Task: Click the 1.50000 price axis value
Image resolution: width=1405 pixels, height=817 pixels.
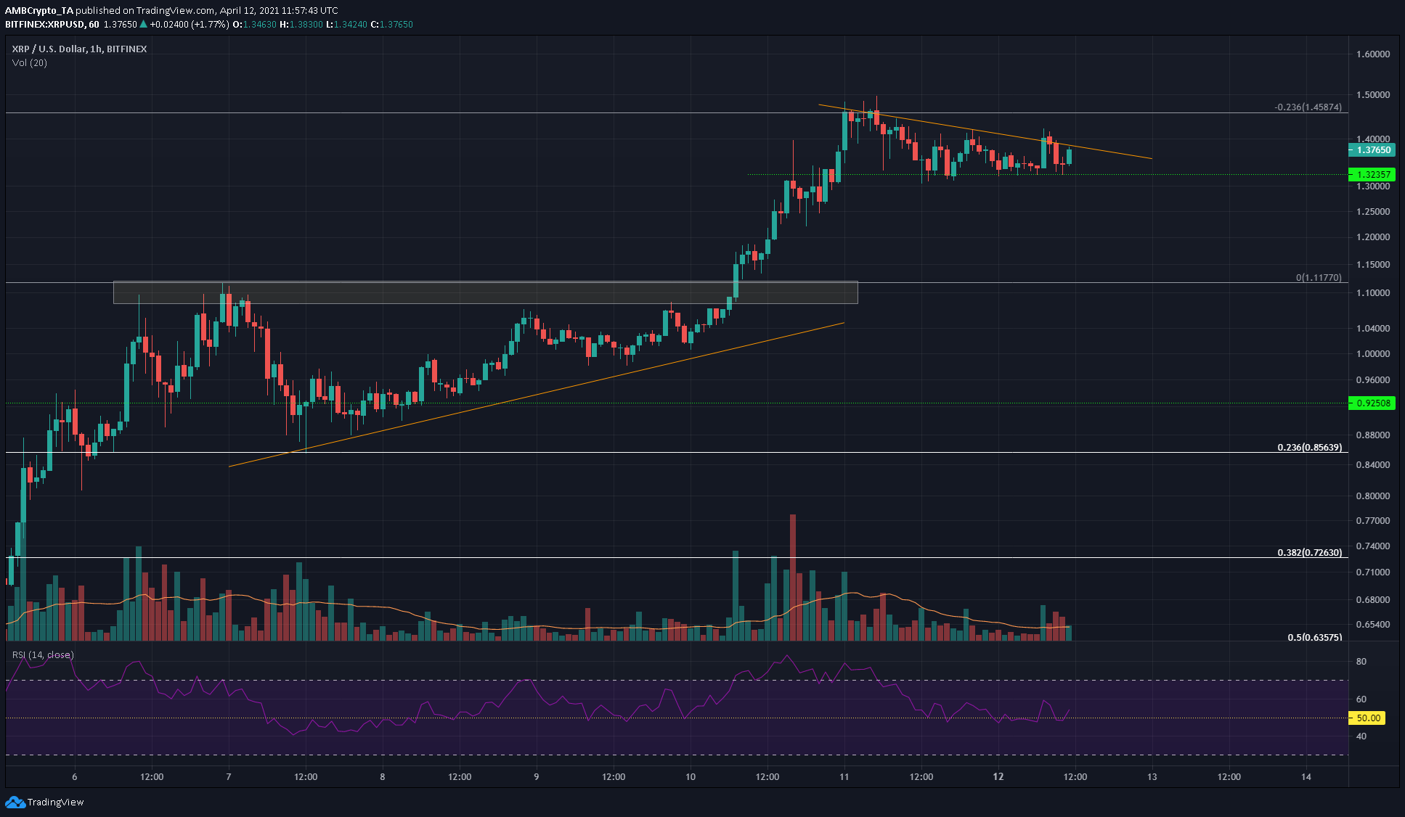Action: tap(1372, 94)
